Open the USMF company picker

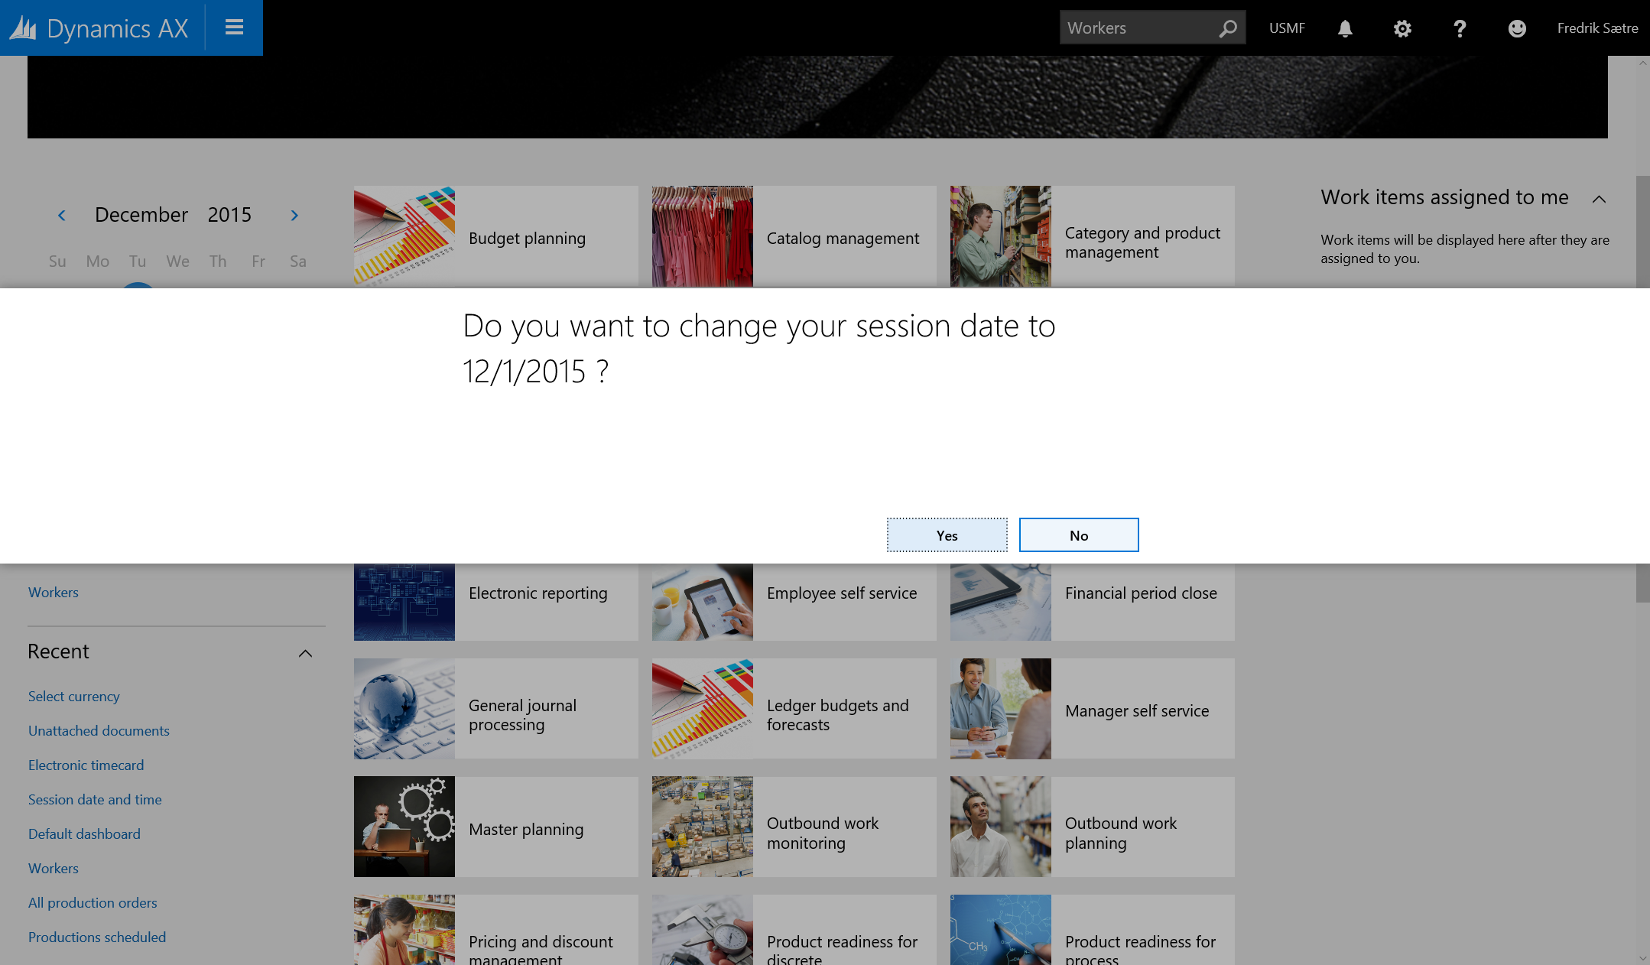[1287, 28]
